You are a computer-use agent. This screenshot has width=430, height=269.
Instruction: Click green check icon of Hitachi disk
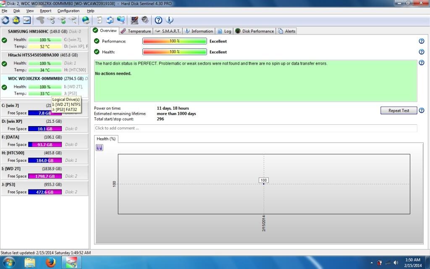(x=4, y=64)
